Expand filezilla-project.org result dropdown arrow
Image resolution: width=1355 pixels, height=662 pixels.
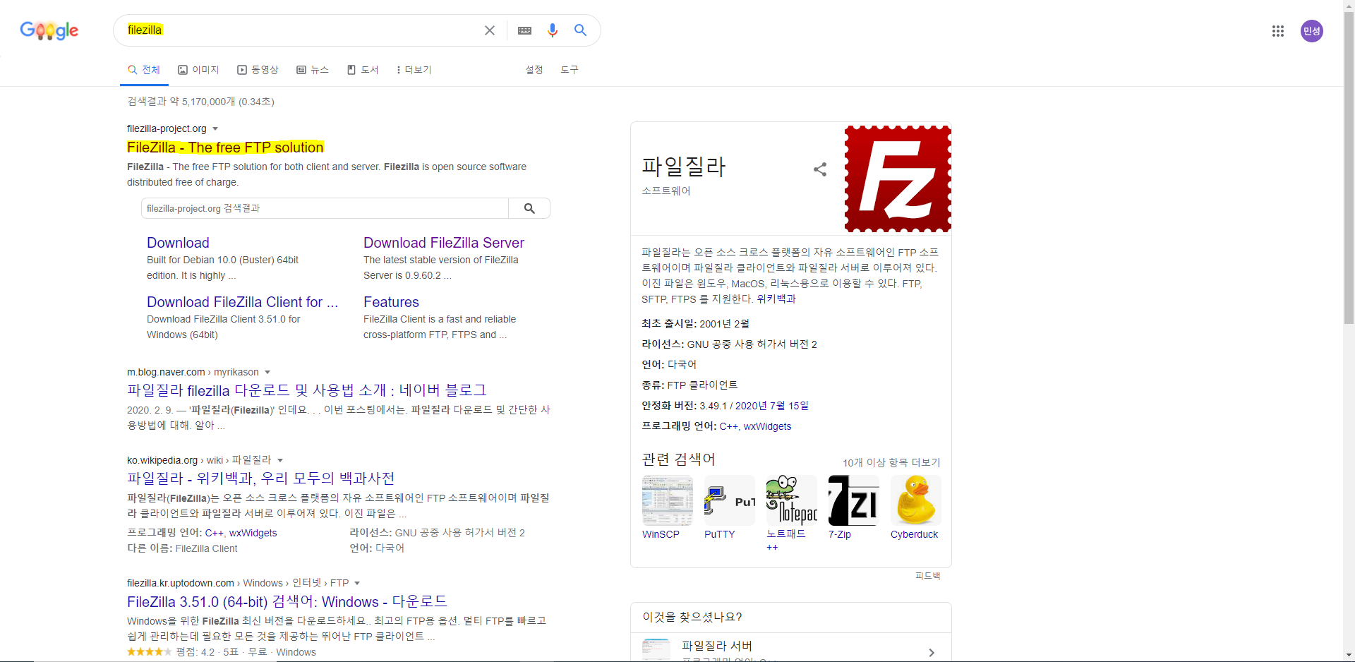pyautogui.click(x=215, y=129)
